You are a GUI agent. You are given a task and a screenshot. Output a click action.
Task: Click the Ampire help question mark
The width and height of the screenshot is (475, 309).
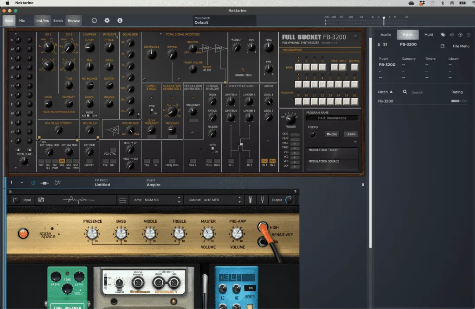click(295, 192)
